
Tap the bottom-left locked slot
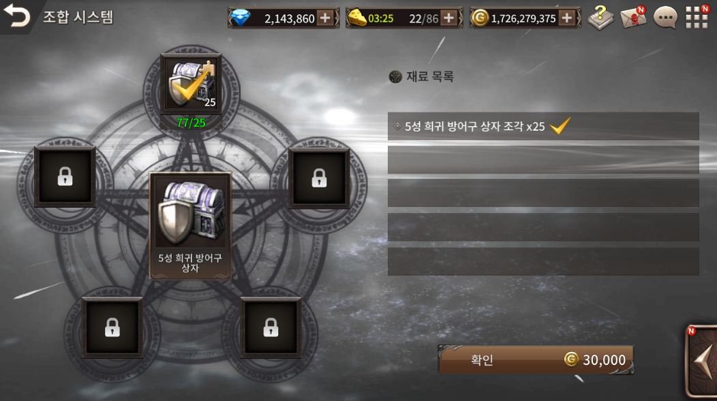[112, 327]
